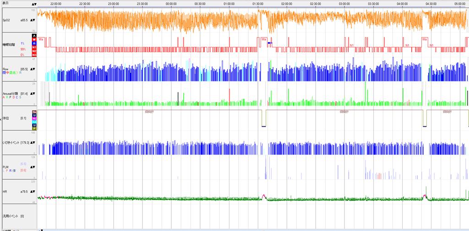Click the Su position legend box

coord(34,112)
